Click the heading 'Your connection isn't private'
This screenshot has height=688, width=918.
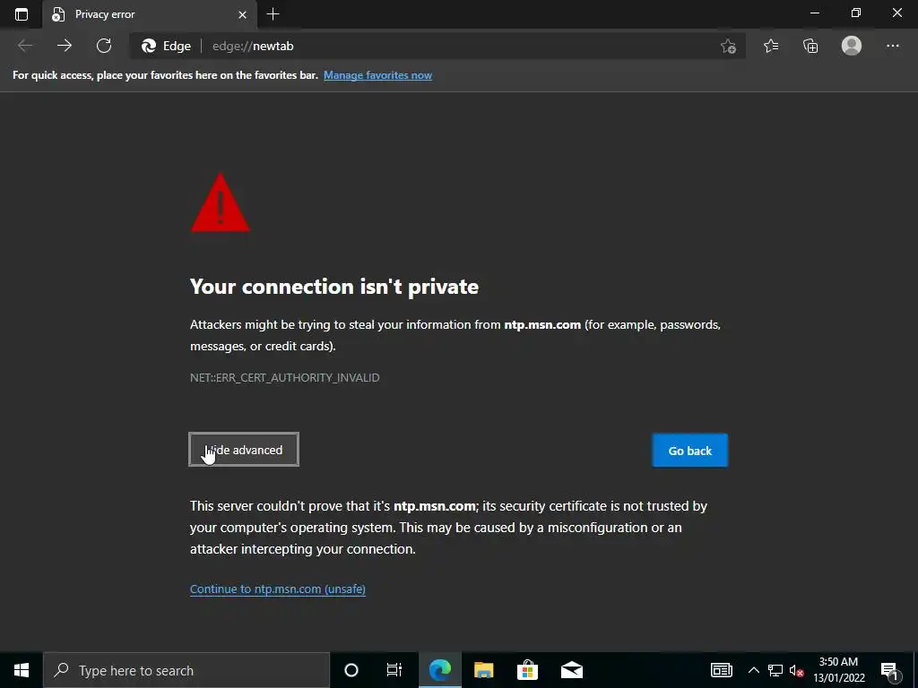pyautogui.click(x=334, y=287)
